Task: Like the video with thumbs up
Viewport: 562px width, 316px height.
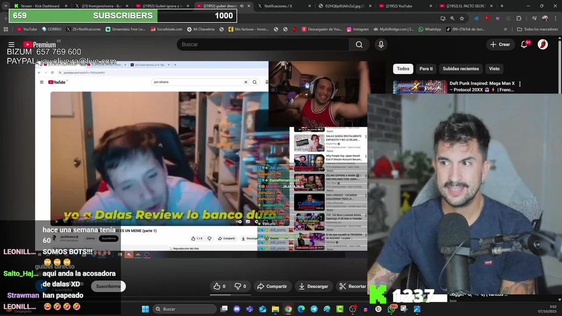Action: click(220, 286)
